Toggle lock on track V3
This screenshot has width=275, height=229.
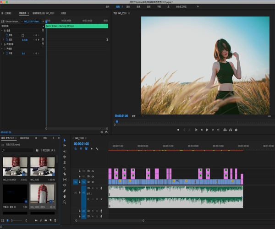80,171
